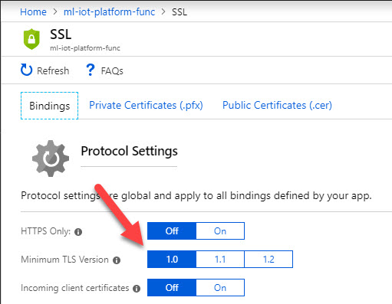Select minimum TLS version 1.2

(x=268, y=260)
